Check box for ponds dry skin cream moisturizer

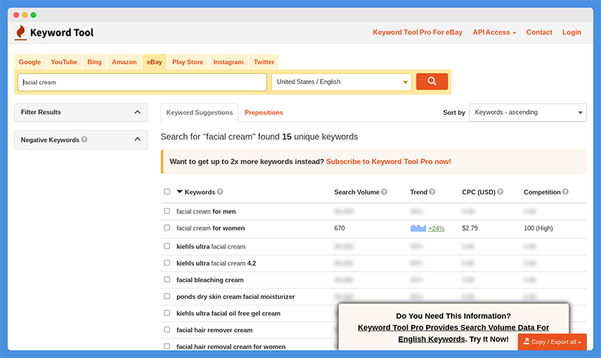(167, 296)
